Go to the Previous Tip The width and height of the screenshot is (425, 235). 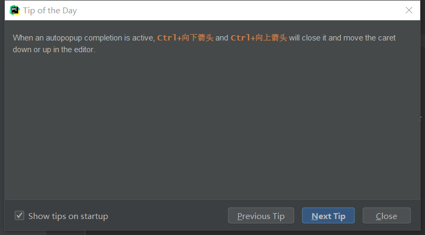261,216
